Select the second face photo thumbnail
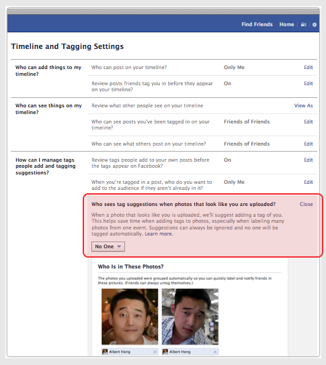Viewport: 326px width, 365px height. pos(190,317)
